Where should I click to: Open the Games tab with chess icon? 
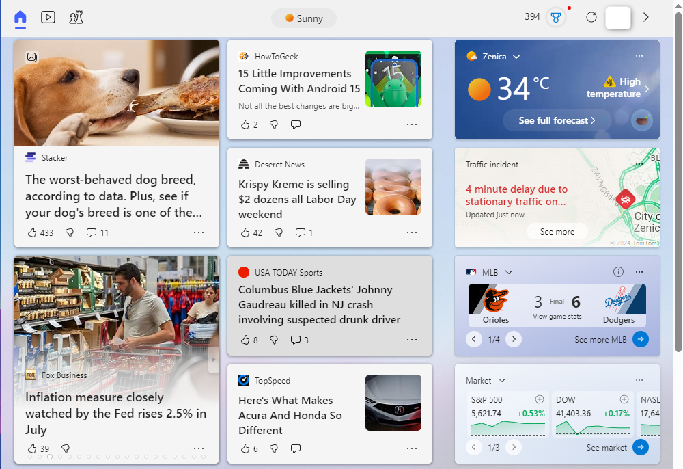[x=76, y=18]
